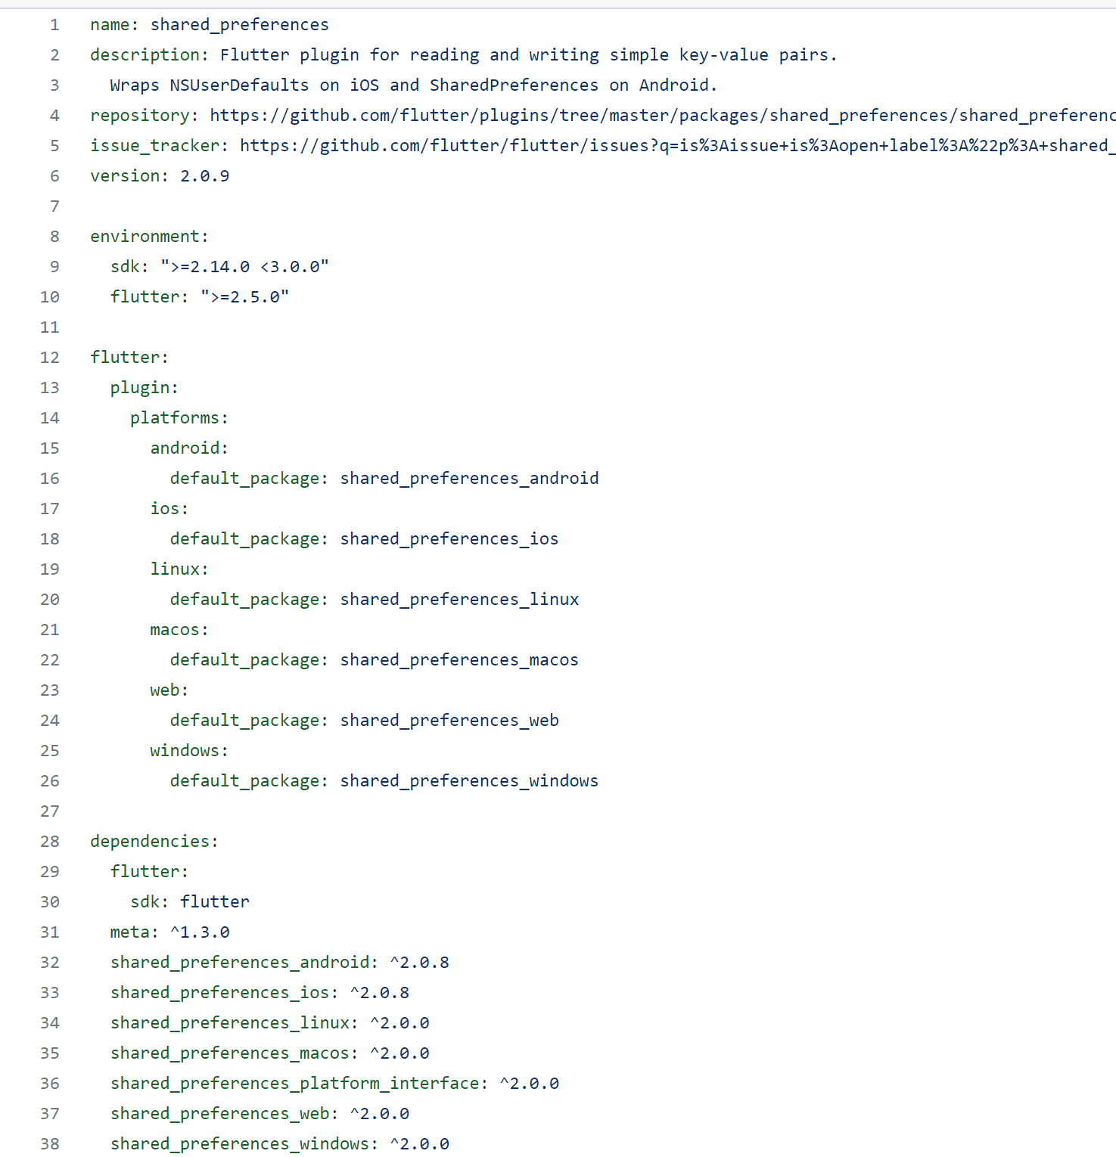The image size is (1116, 1157).
Task: Click line number 20 in the gutter
Action: pos(50,600)
